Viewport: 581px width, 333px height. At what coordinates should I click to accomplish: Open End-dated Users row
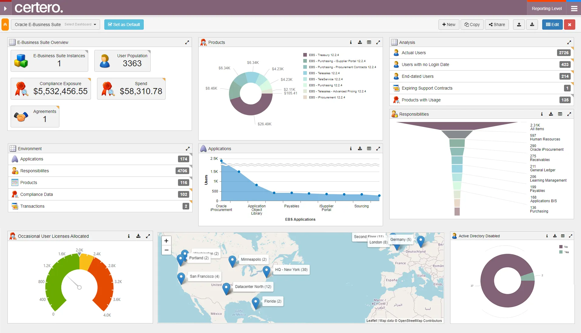click(x=482, y=76)
